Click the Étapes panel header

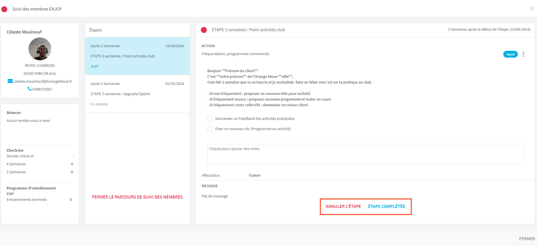[x=137, y=30]
